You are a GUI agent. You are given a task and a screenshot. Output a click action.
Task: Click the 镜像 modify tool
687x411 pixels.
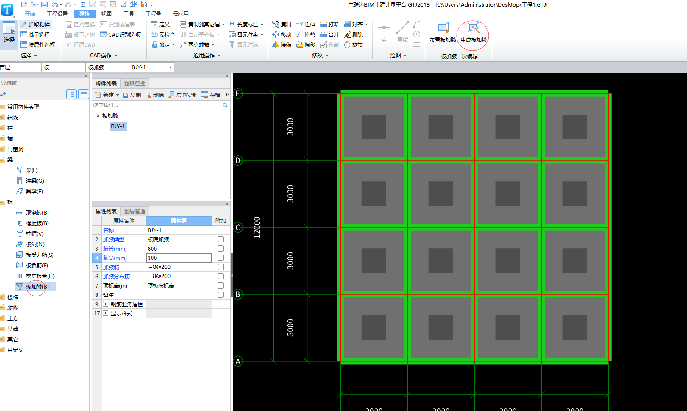click(282, 44)
